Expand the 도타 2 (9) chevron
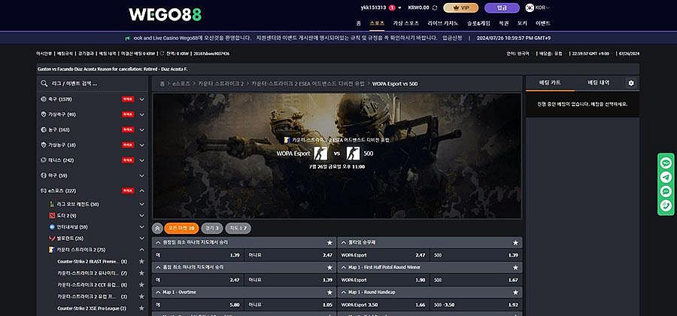This screenshot has height=316, width=677. pos(141,215)
